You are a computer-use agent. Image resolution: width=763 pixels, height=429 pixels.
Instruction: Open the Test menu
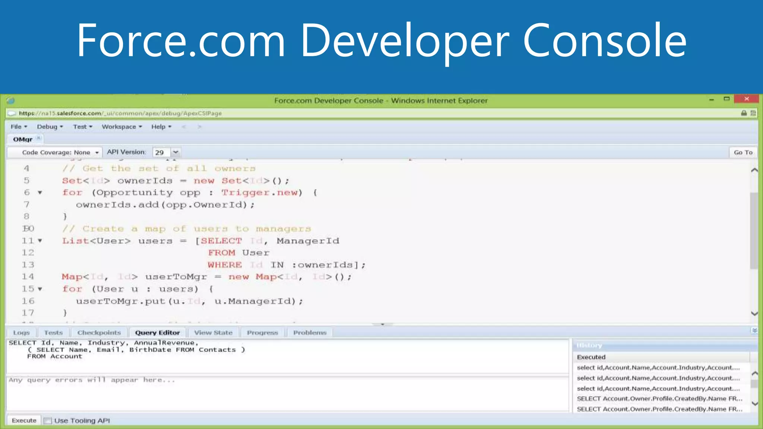click(82, 127)
